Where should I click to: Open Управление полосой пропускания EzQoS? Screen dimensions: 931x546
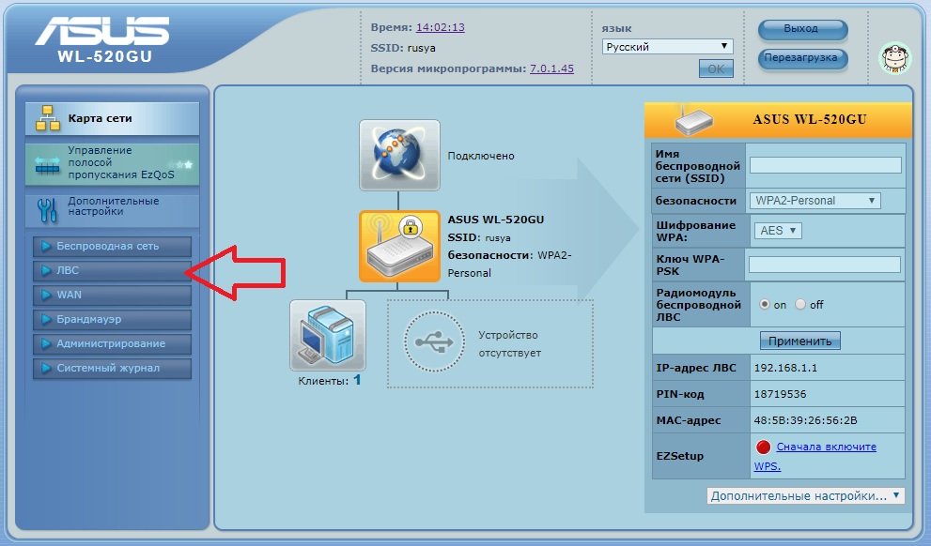click(112, 163)
